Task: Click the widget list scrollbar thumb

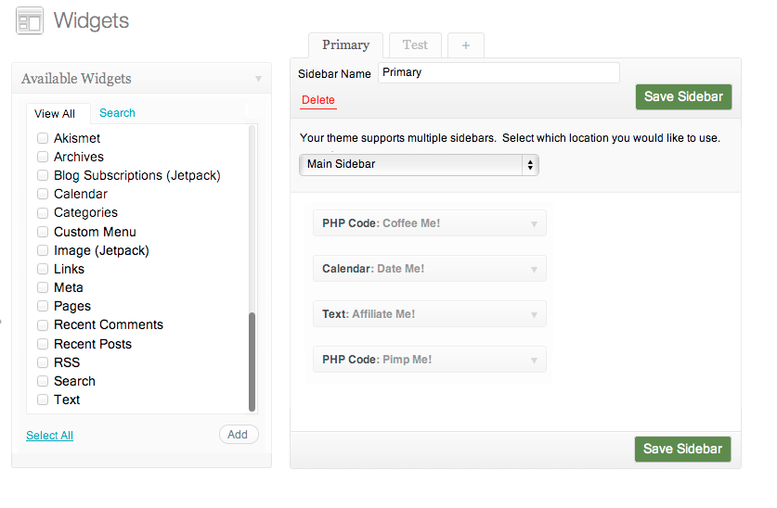Action: 252,362
